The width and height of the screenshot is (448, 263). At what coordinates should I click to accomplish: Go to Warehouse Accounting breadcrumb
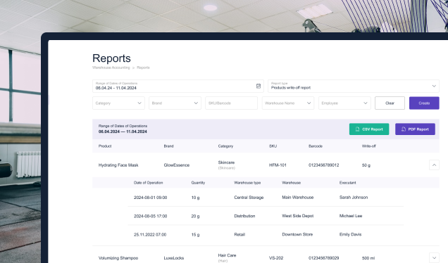pos(111,68)
